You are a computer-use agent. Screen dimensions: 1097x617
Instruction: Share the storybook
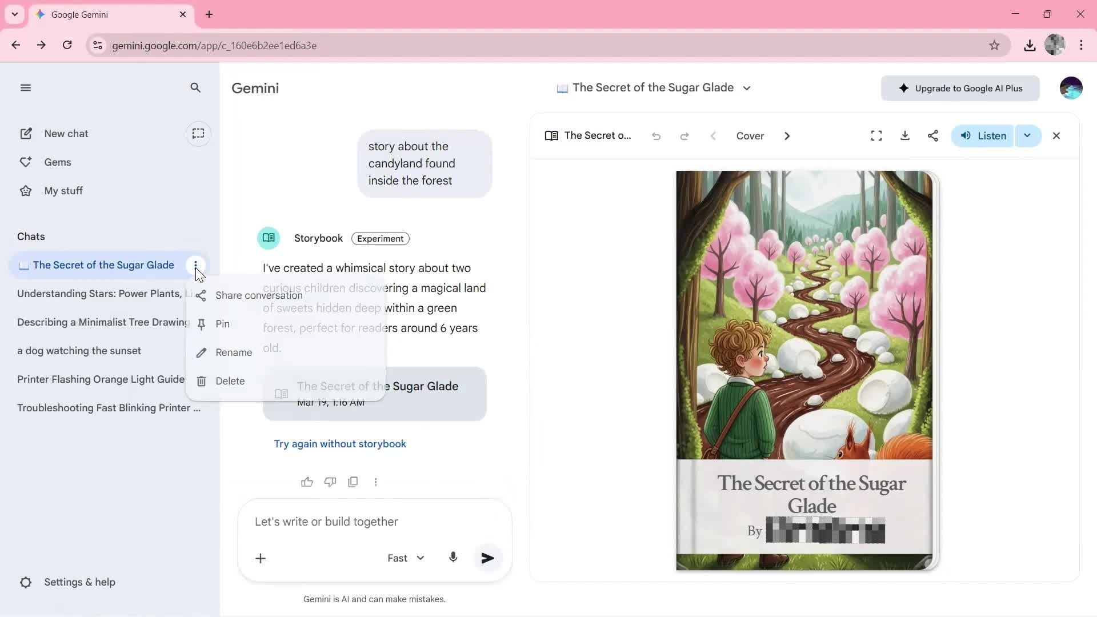pyautogui.click(x=933, y=136)
